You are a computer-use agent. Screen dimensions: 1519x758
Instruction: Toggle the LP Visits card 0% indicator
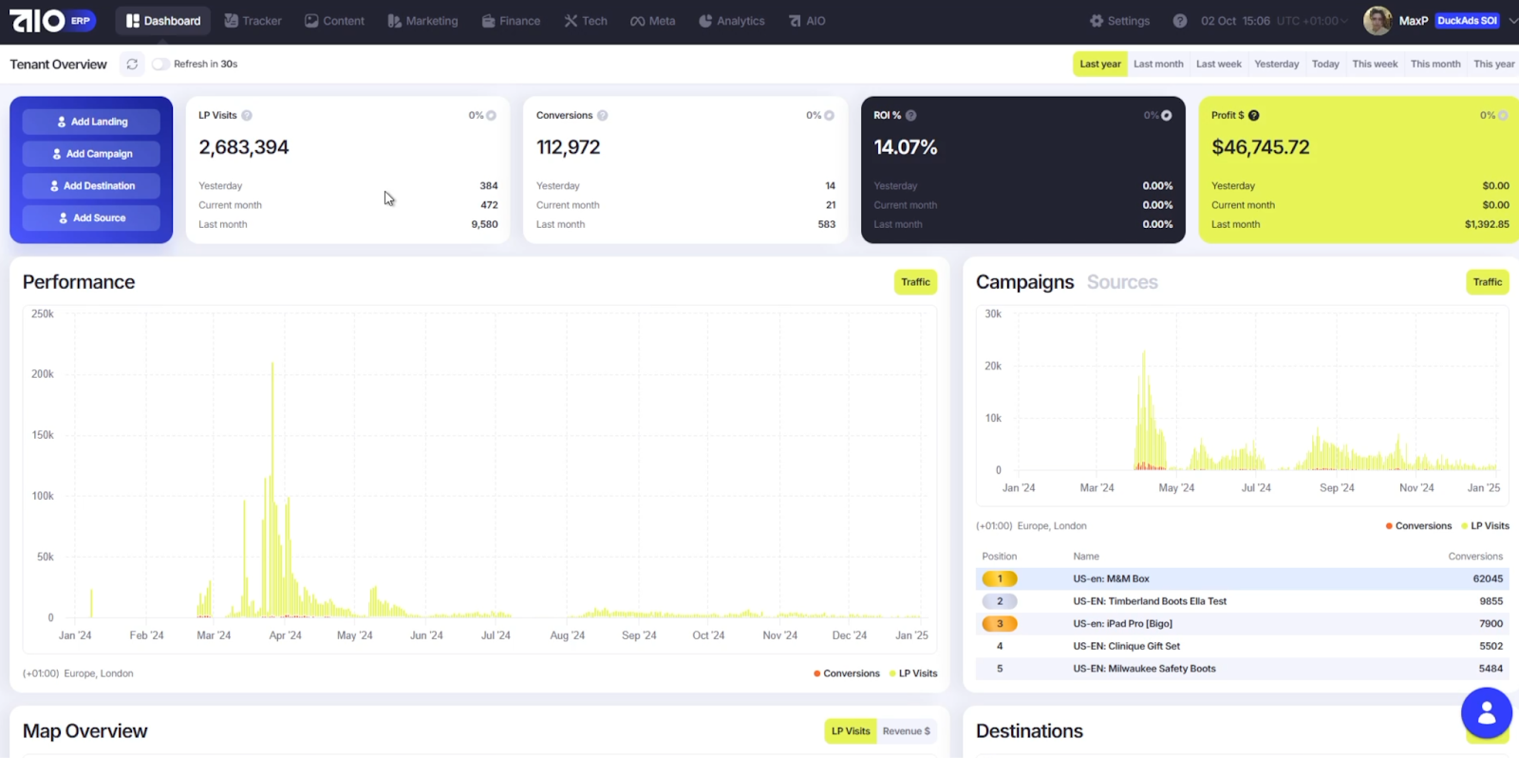coord(491,116)
